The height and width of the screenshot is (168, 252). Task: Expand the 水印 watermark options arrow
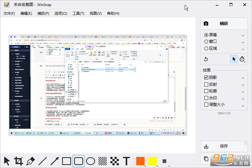pyautogui.click(x=243, y=99)
